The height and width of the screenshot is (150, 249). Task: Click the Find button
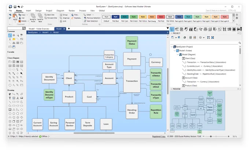pyautogui.click(x=75, y=15)
